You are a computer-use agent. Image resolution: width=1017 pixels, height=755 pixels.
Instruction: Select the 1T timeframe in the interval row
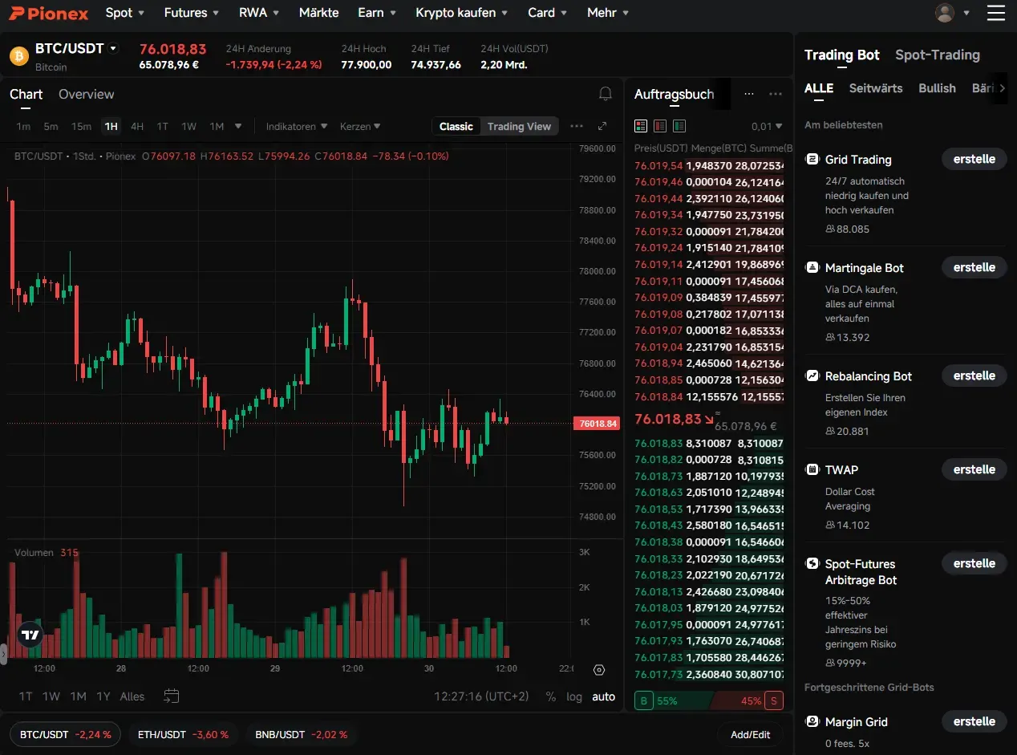click(163, 126)
